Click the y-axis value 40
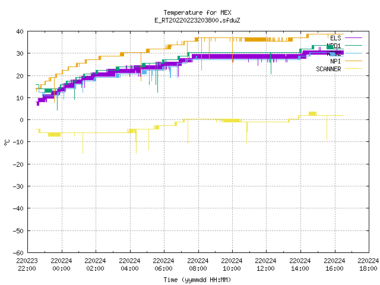The width and height of the screenshot is (380, 285). coord(20,31)
